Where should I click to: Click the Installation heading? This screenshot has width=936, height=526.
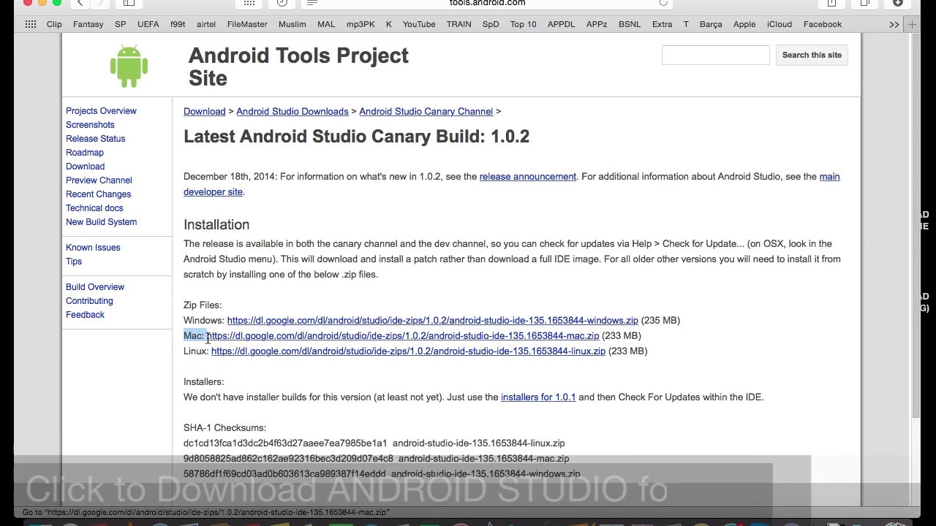click(x=216, y=225)
